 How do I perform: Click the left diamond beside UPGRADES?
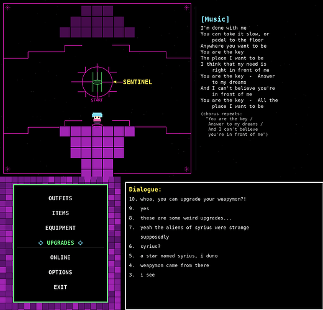click(x=40, y=243)
